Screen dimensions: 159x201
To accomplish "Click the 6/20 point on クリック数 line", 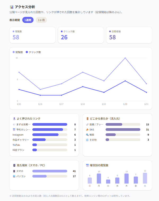I will [125, 81].
